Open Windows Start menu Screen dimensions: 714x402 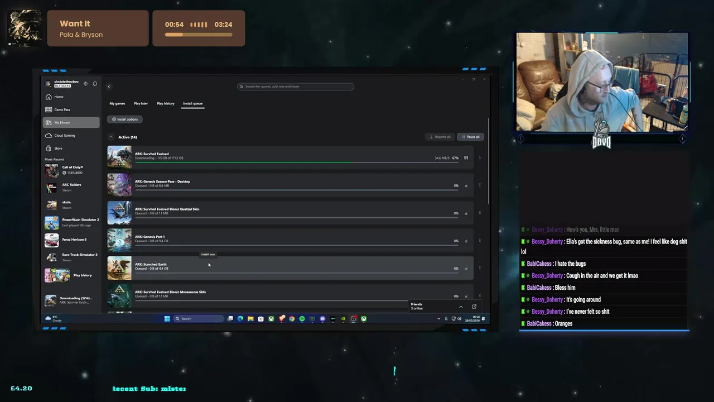point(167,319)
